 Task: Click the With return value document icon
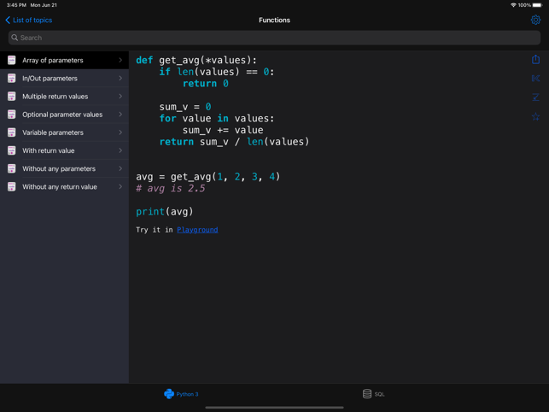pos(12,150)
